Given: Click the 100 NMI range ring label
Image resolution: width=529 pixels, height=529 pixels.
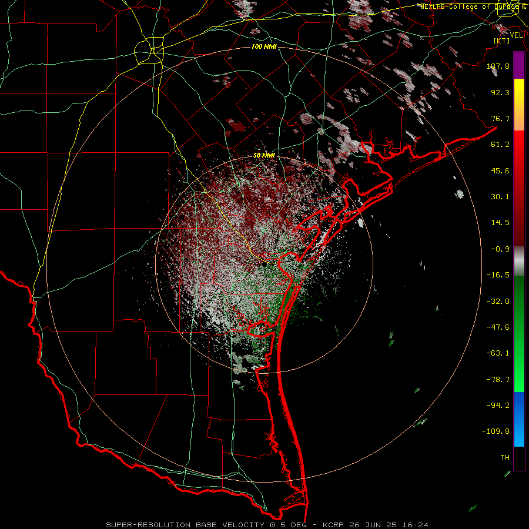Looking at the screenshot, I should point(264,46).
